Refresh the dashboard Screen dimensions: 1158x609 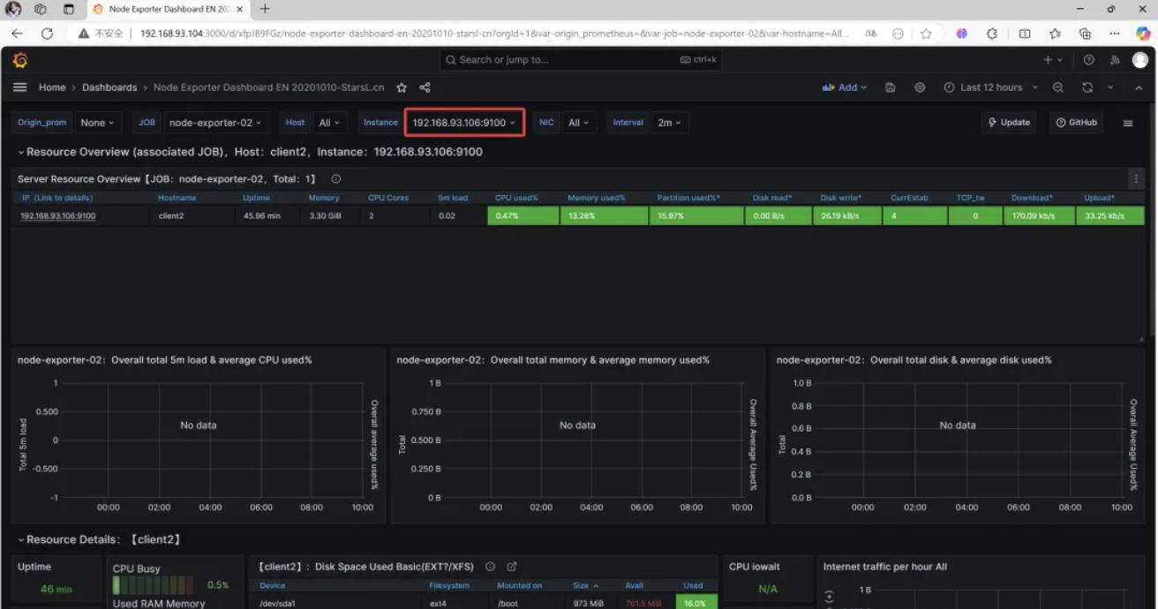point(1087,87)
